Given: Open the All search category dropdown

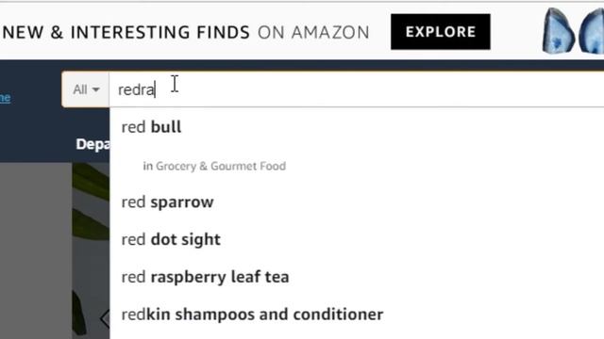Looking at the screenshot, I should pos(86,89).
